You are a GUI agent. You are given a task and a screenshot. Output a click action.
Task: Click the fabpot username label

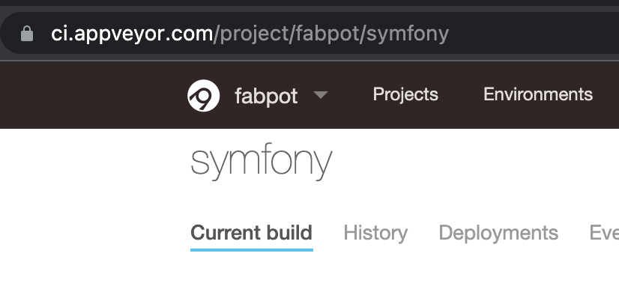(266, 96)
